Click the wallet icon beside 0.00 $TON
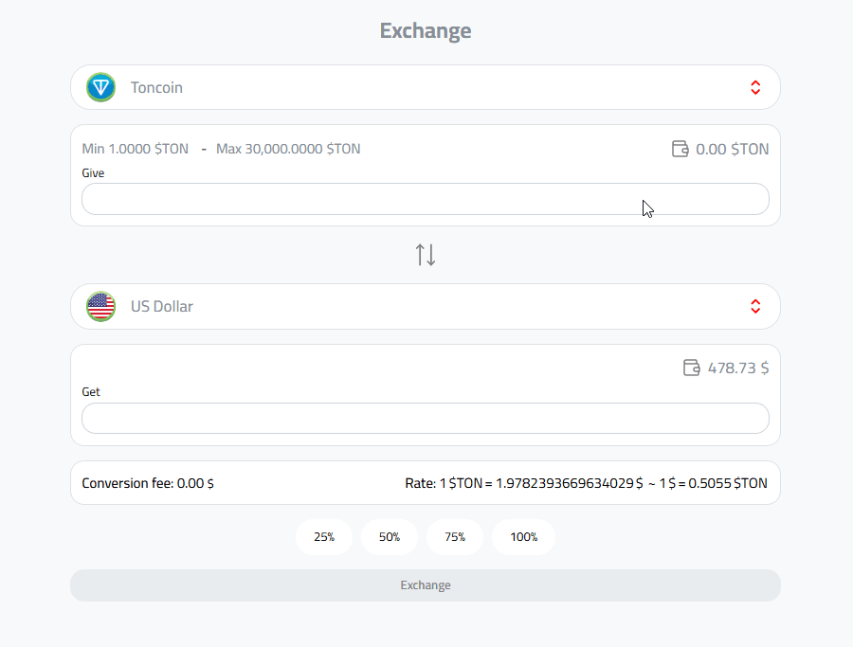 (x=680, y=149)
